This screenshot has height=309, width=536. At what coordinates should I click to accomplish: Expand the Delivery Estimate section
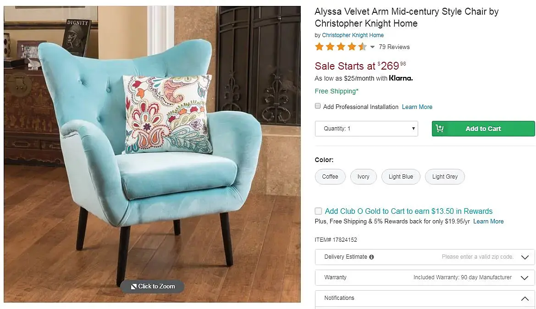[425, 257]
